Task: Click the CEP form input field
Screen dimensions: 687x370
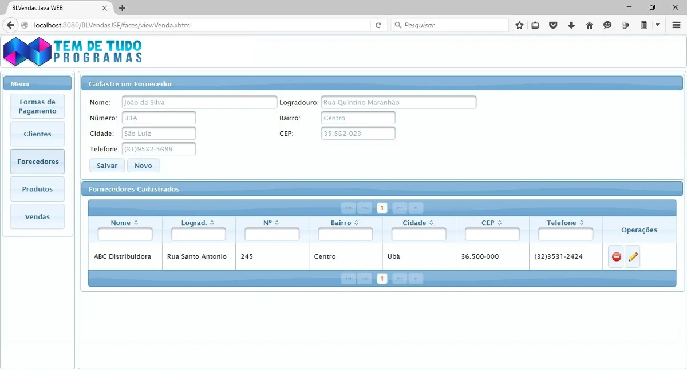Action: click(358, 134)
